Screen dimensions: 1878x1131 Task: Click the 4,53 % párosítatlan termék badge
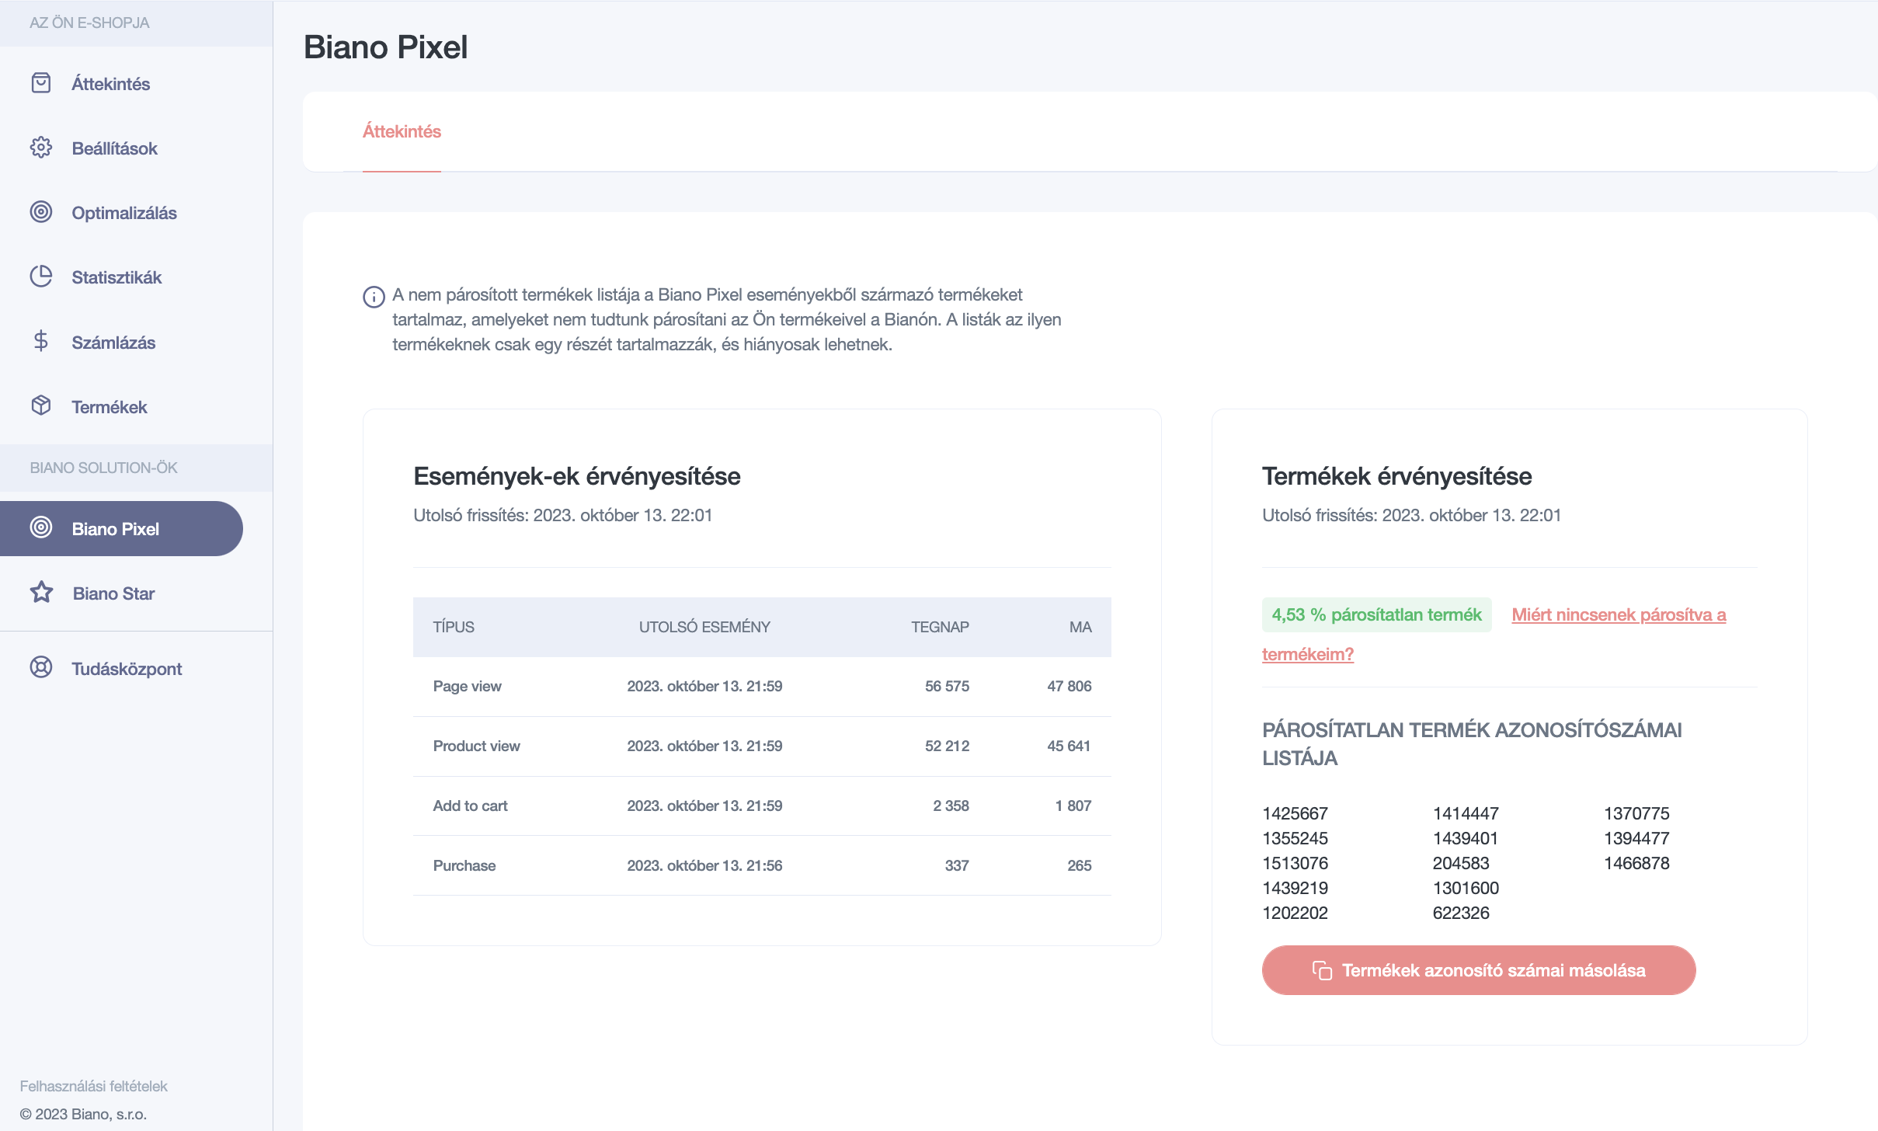click(x=1376, y=614)
